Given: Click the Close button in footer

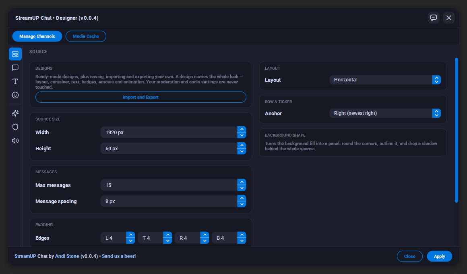Looking at the screenshot, I should [409, 256].
